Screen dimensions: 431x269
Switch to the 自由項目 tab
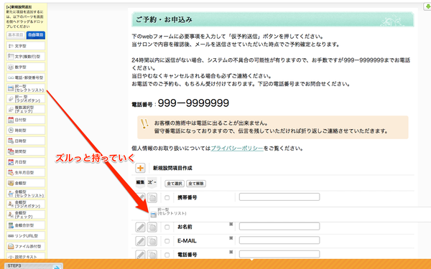point(36,35)
